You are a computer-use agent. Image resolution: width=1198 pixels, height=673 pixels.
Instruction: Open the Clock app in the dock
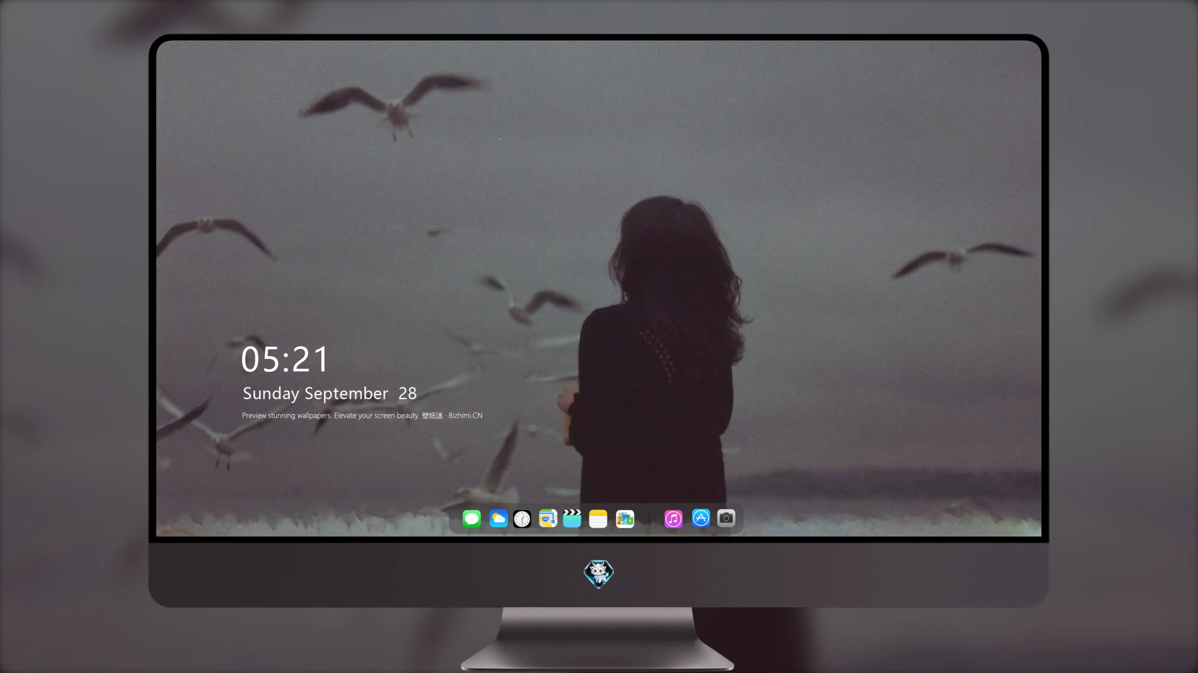tap(522, 518)
